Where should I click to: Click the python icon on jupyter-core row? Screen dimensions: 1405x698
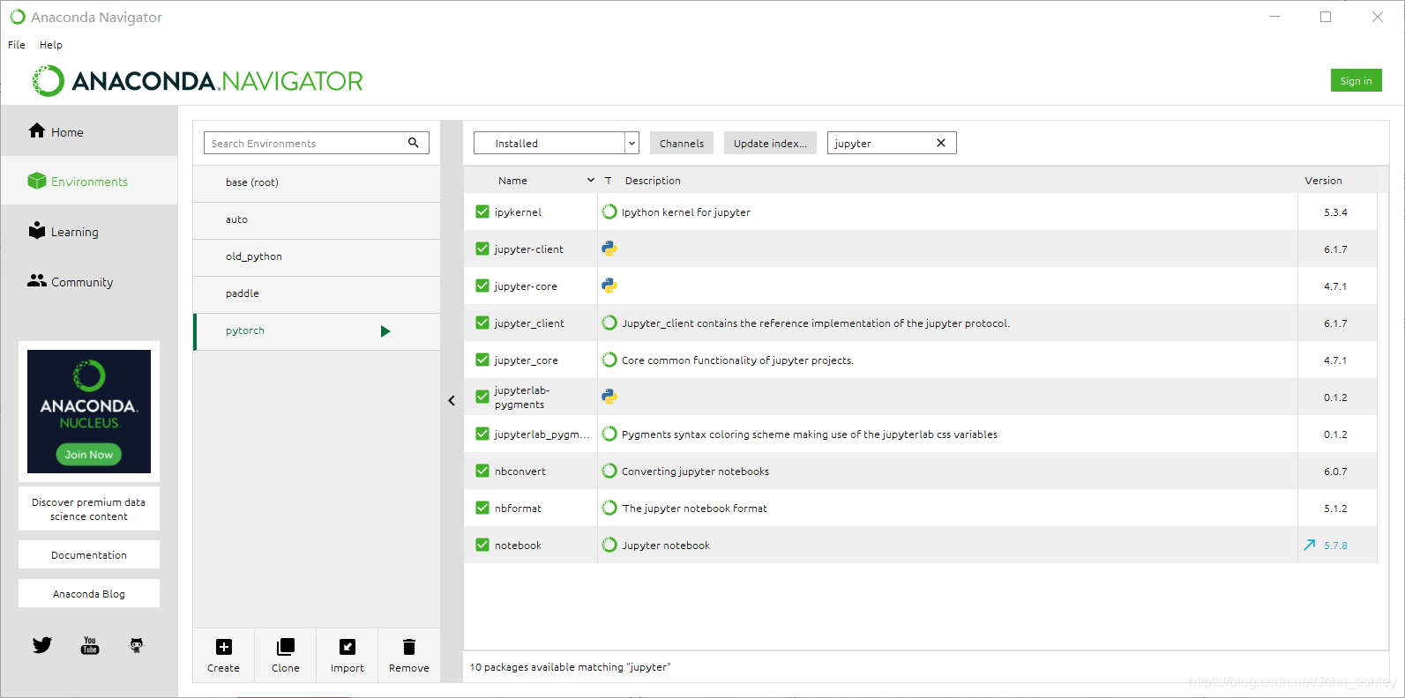click(609, 286)
